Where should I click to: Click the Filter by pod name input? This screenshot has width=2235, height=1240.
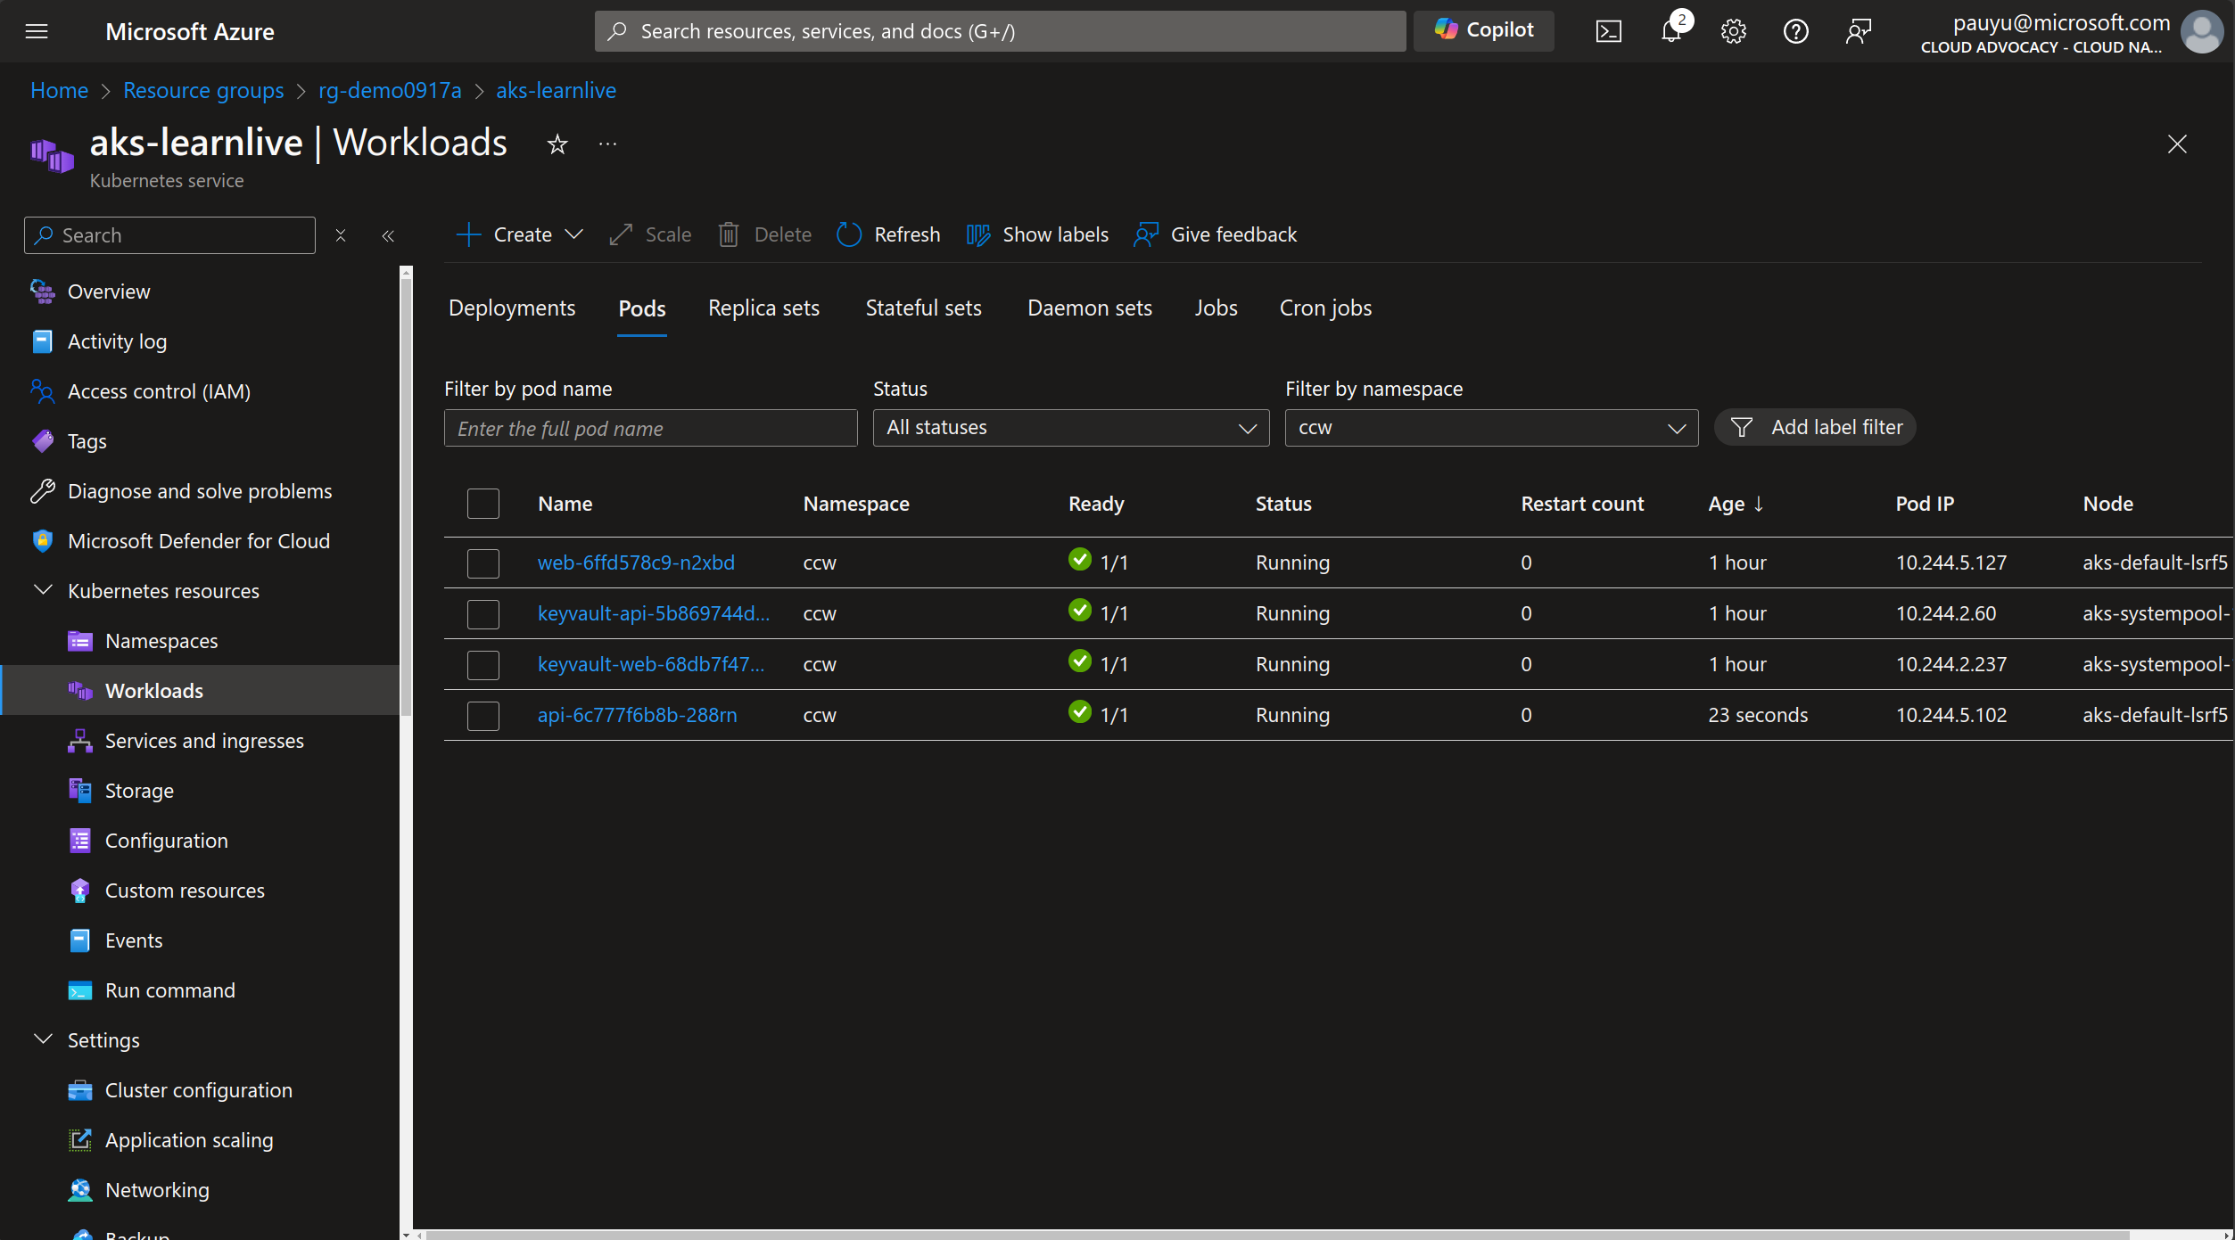[650, 428]
